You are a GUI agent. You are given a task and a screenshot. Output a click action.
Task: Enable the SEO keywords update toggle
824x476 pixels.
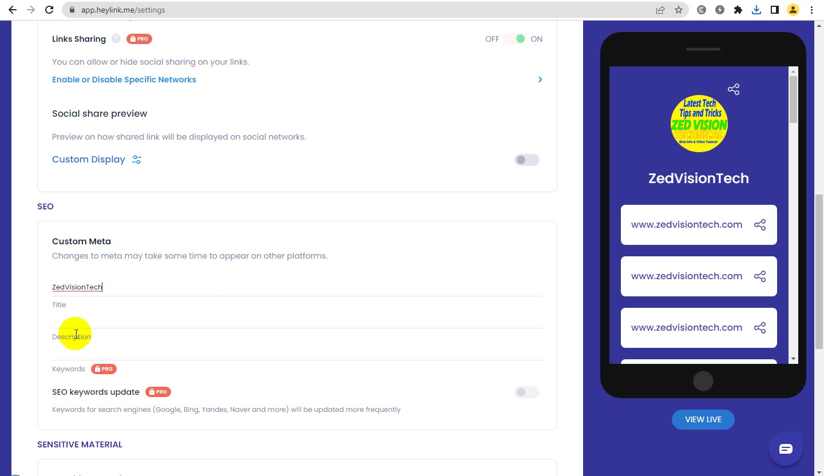[x=526, y=392]
